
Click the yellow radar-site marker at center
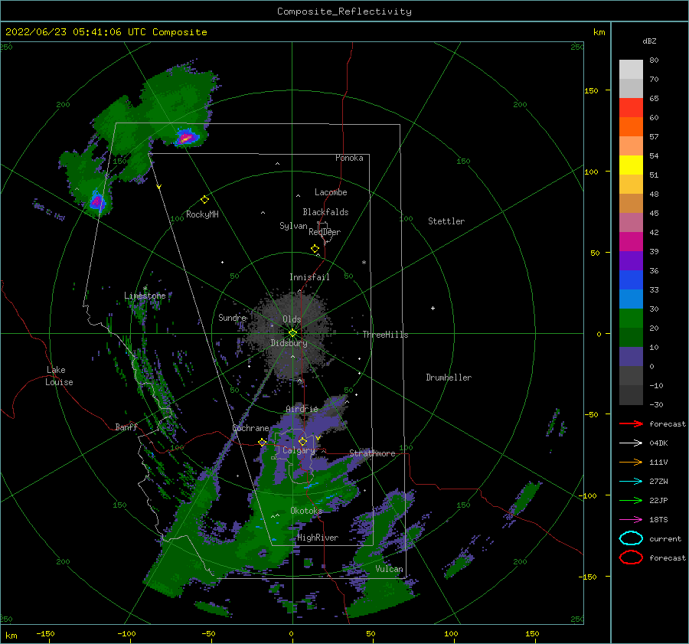coord(292,333)
